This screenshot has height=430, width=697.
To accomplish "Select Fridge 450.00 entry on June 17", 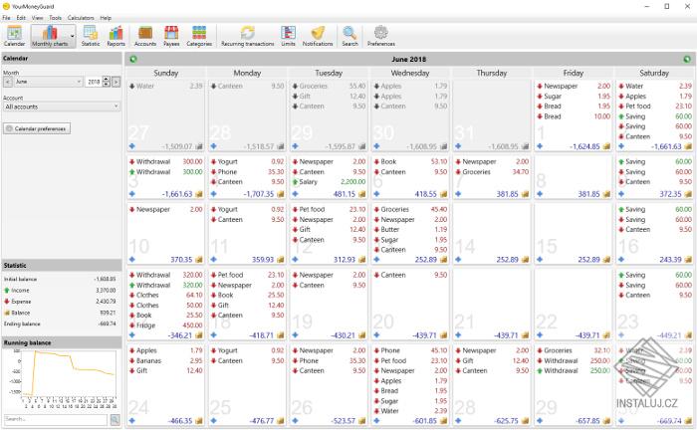I will (x=165, y=325).
